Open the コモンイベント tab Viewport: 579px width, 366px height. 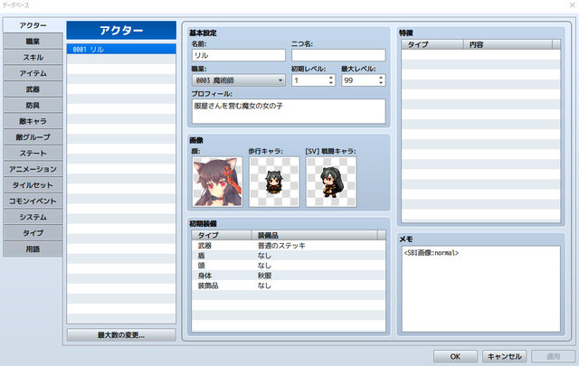(x=33, y=202)
